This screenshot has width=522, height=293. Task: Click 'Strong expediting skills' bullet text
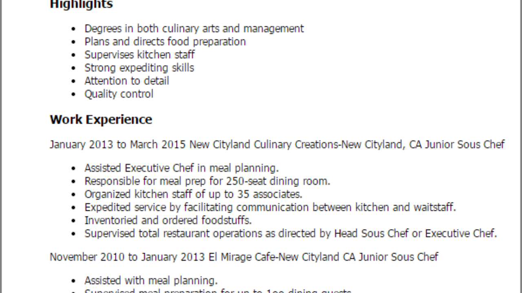point(139,68)
